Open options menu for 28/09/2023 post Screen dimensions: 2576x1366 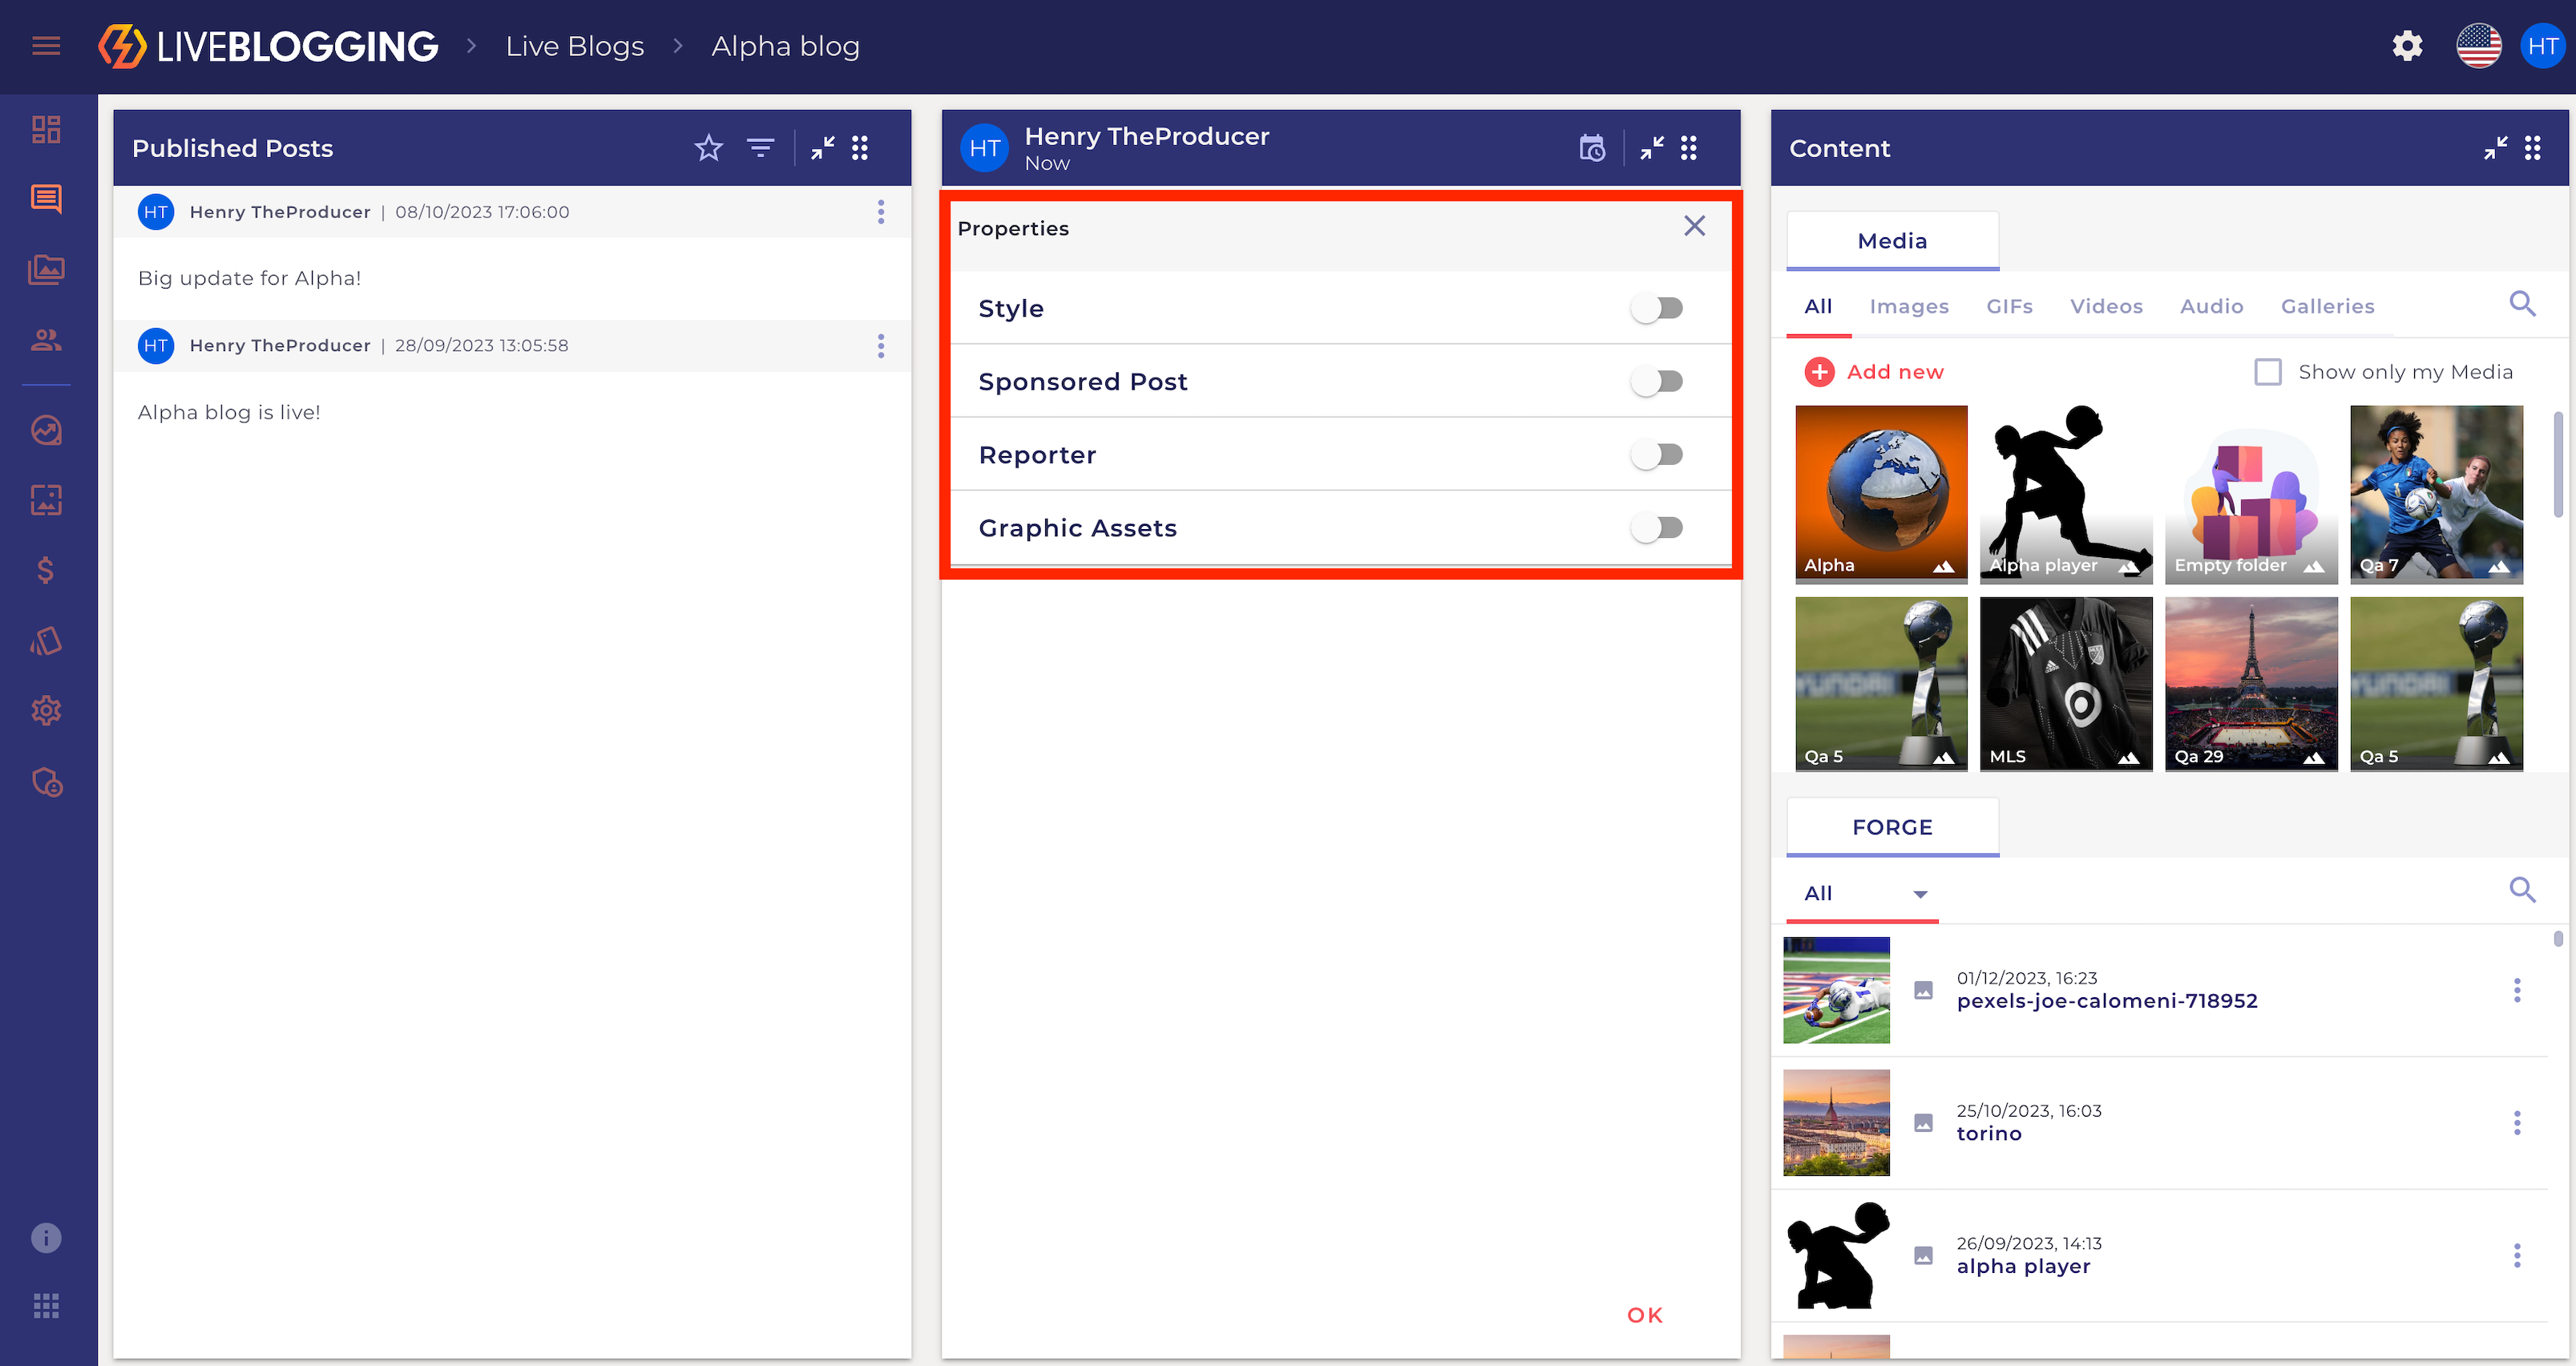(881, 346)
